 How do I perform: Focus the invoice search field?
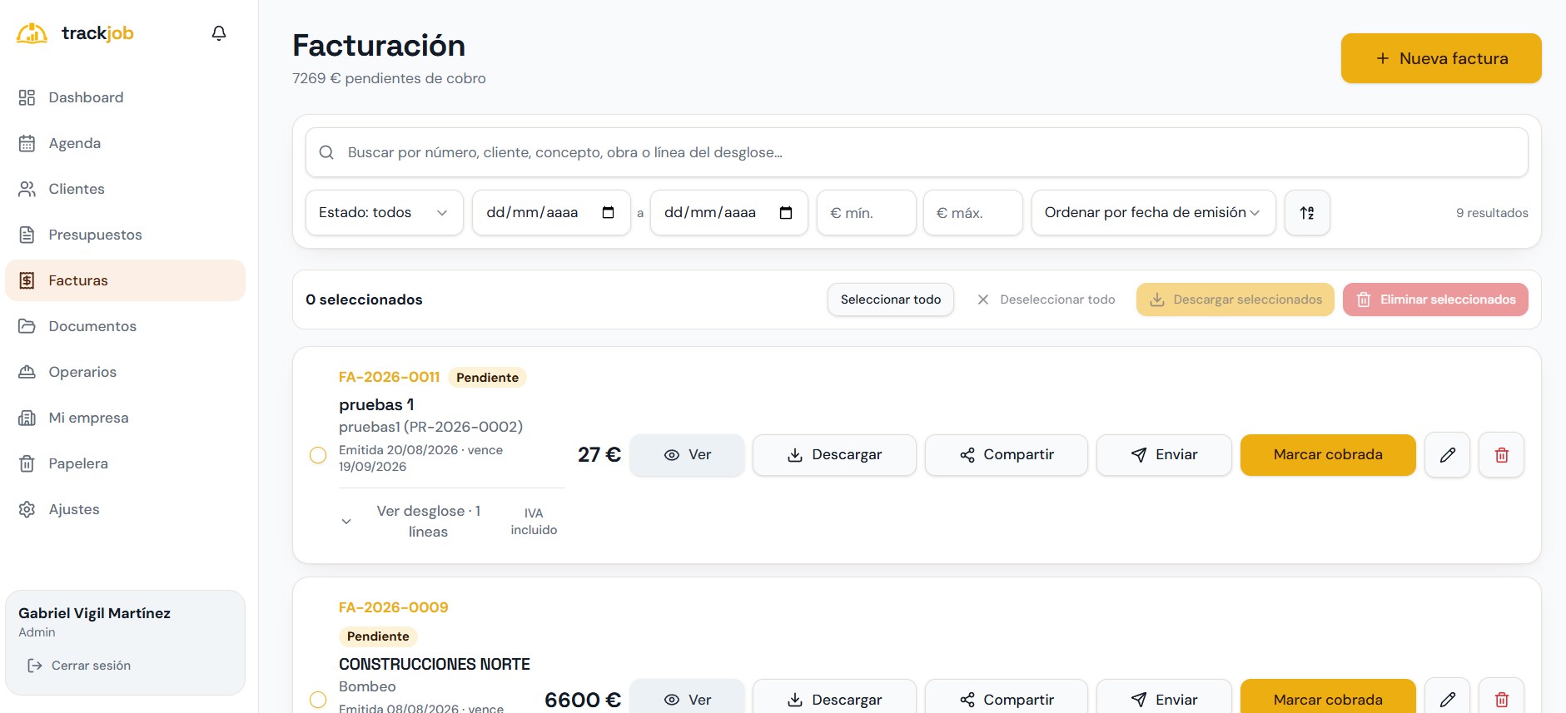tap(917, 152)
